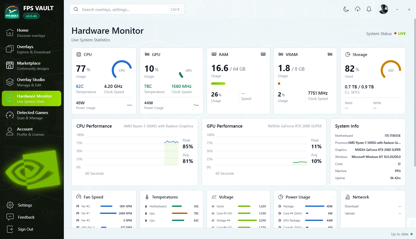The height and width of the screenshot is (239, 416).
Task: Click the Network bar chart icon
Action: pyautogui.click(x=348, y=197)
